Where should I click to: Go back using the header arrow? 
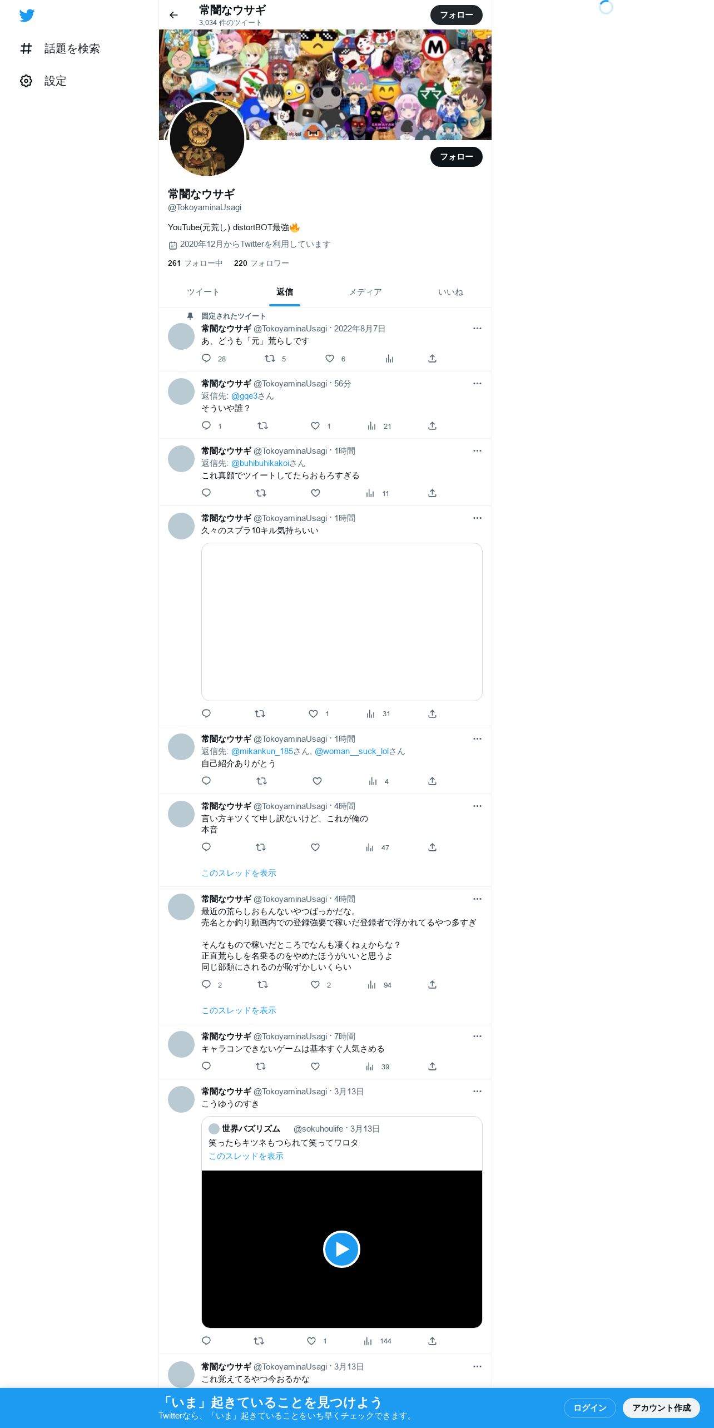click(173, 15)
